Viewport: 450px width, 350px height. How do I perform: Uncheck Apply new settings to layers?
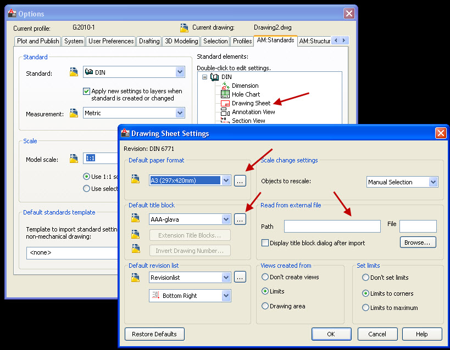[x=86, y=92]
